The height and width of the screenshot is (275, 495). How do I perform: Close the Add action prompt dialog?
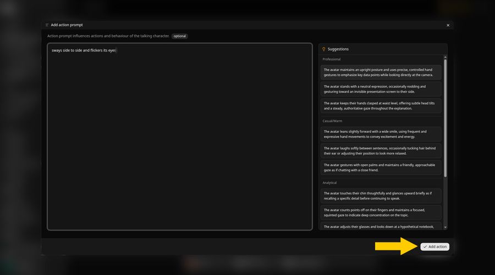click(x=448, y=25)
